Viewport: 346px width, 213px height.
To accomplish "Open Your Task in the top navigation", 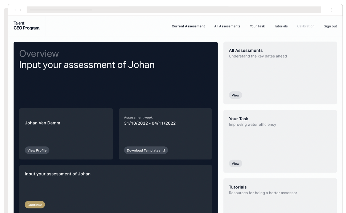I will point(257,26).
